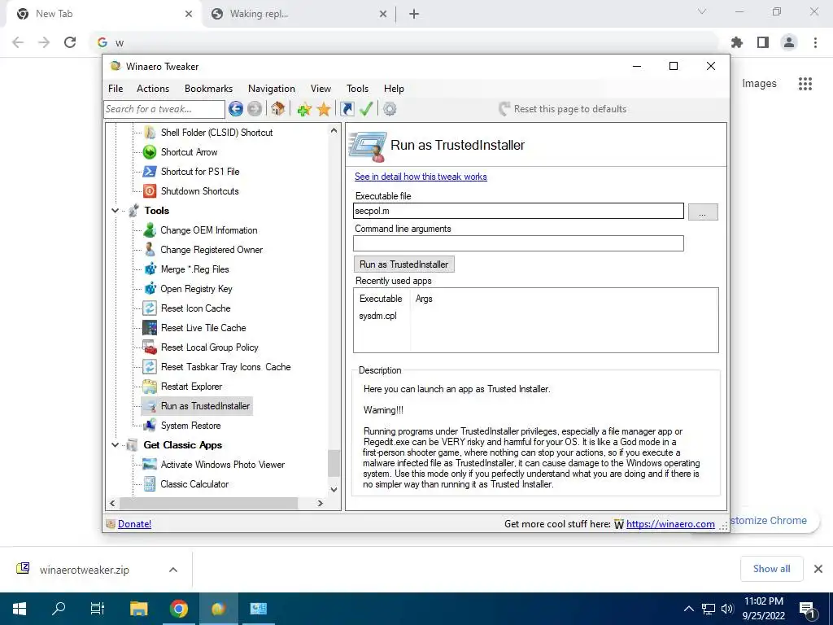Open winaerotweaker.zip download options chevron
Screen dimensions: 833x625
pos(173,570)
